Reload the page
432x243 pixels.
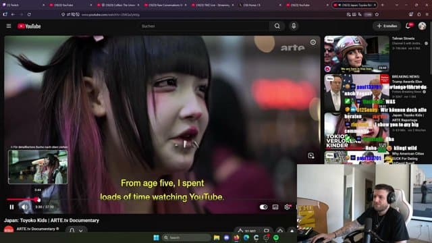(x=29, y=14)
